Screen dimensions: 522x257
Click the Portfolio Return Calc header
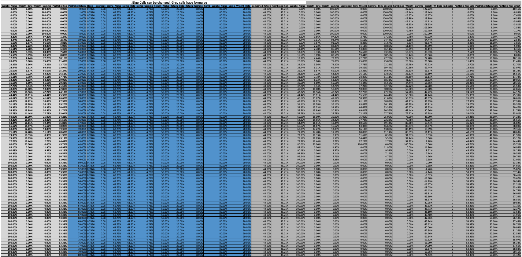pyautogui.click(x=487, y=6)
